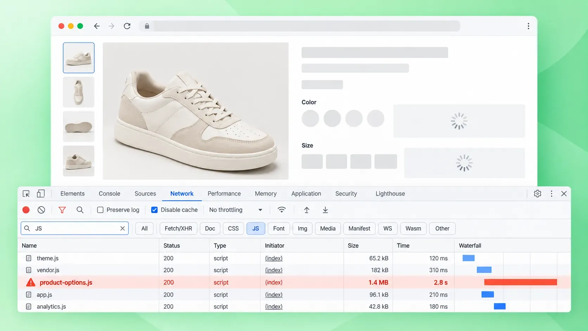Screen dimensions: 588x331
Task: Switch to the Elements tab
Action: click(x=72, y=194)
